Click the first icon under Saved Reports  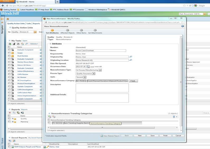tap(10, 141)
